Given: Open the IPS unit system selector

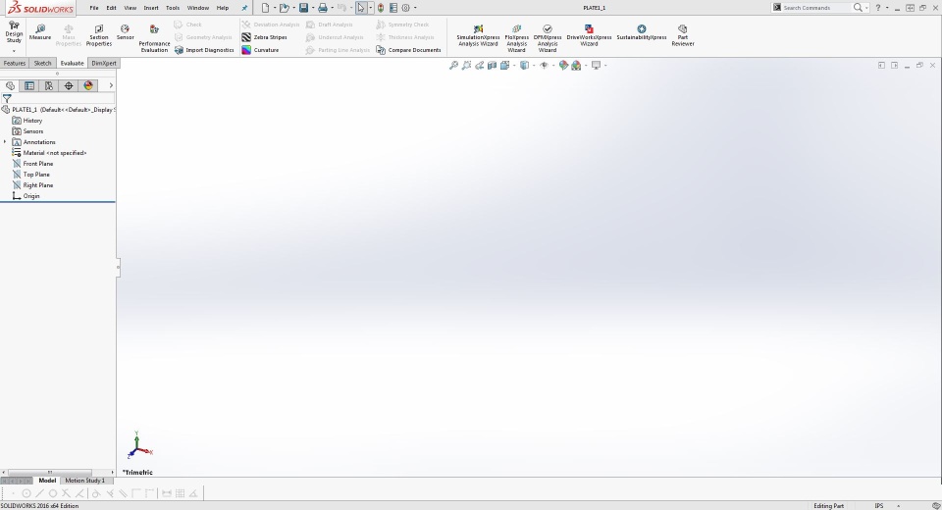Looking at the screenshot, I should pyautogui.click(x=879, y=506).
